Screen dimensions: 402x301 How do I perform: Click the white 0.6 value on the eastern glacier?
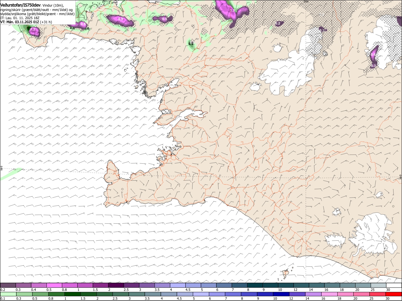(373, 54)
